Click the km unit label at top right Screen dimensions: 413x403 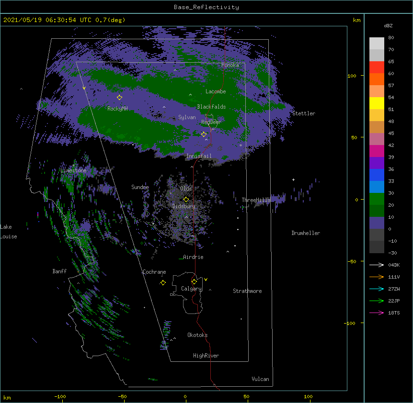[356, 20]
